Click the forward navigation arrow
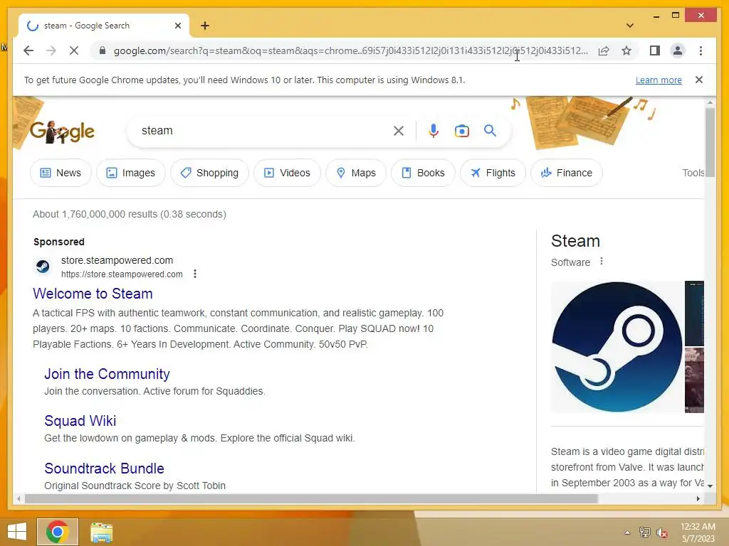Viewport: 729px width, 546px height. [51, 50]
